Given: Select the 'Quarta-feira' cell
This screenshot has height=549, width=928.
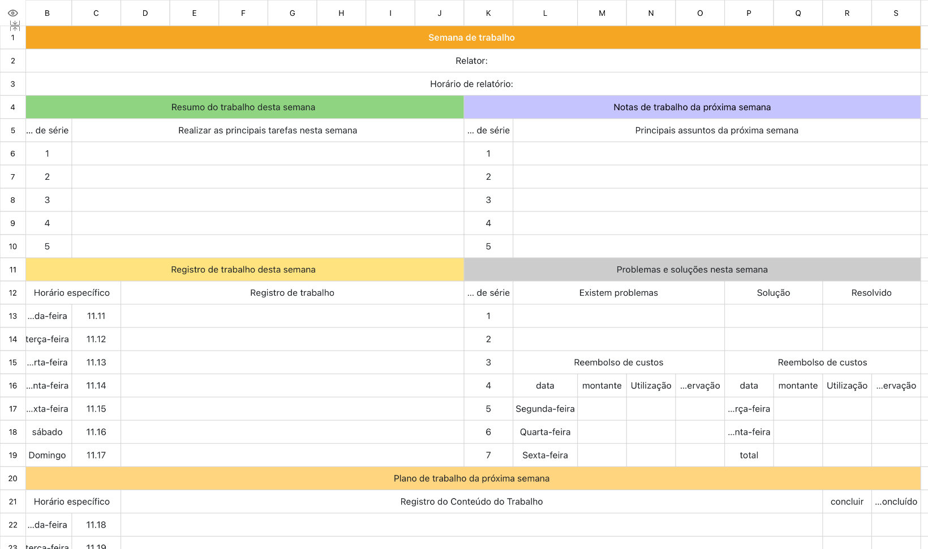Looking at the screenshot, I should 545,432.
